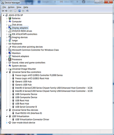Collapse the ASUS-G73S-SP root node
This screenshot has height=135, width=114.
pyautogui.click(x=4, y=15)
